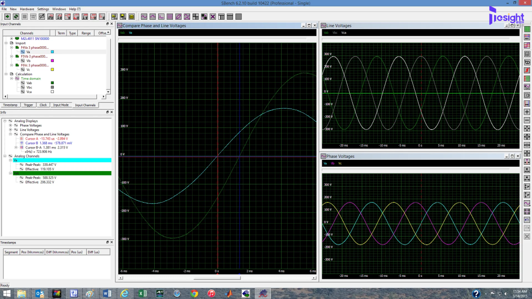This screenshot has width=532, height=299.
Task: Switch to the Timestamp tab
Action: (10, 105)
